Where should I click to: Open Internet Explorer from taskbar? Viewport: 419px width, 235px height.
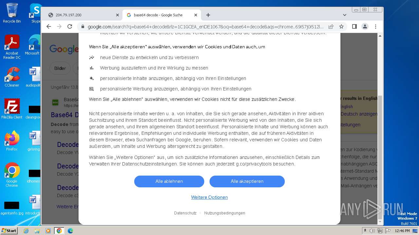26,231
